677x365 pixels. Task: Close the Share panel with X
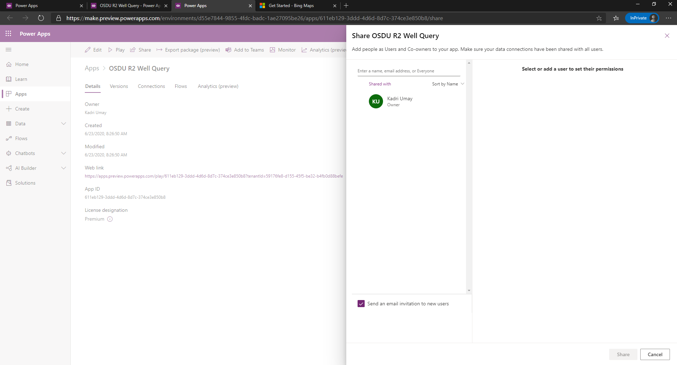click(667, 36)
